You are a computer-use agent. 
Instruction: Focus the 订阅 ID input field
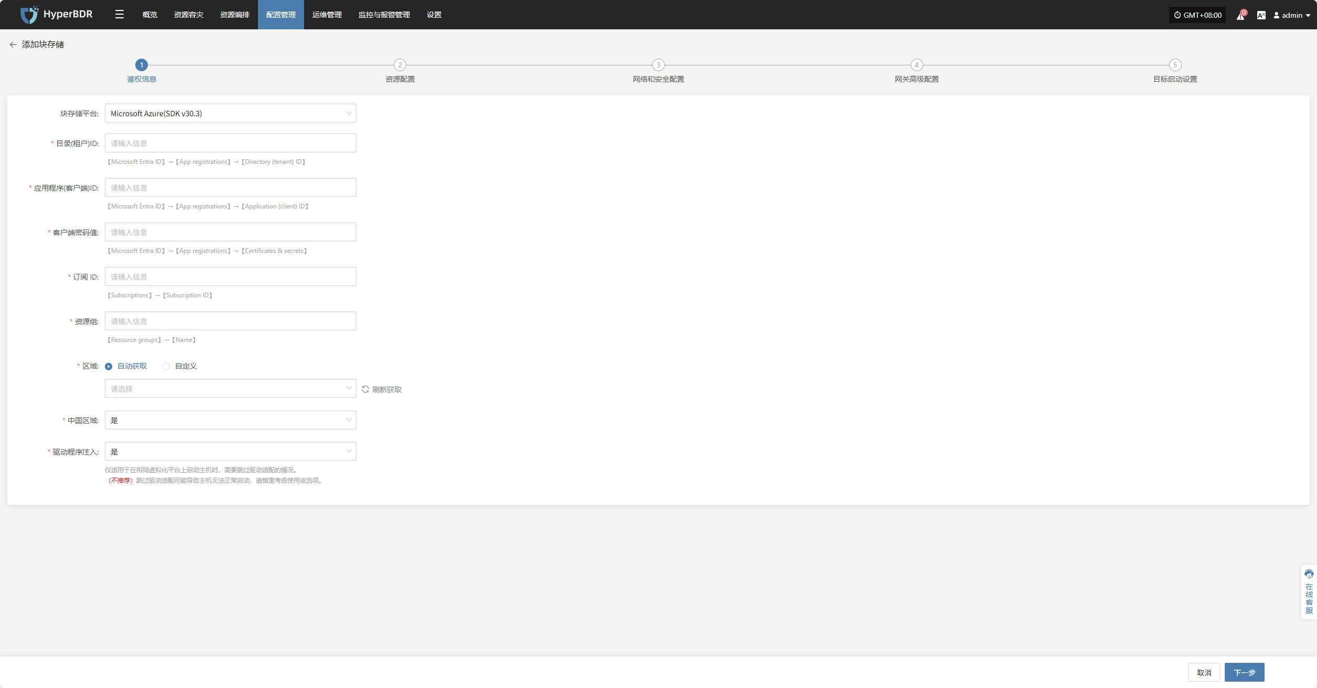click(x=231, y=276)
